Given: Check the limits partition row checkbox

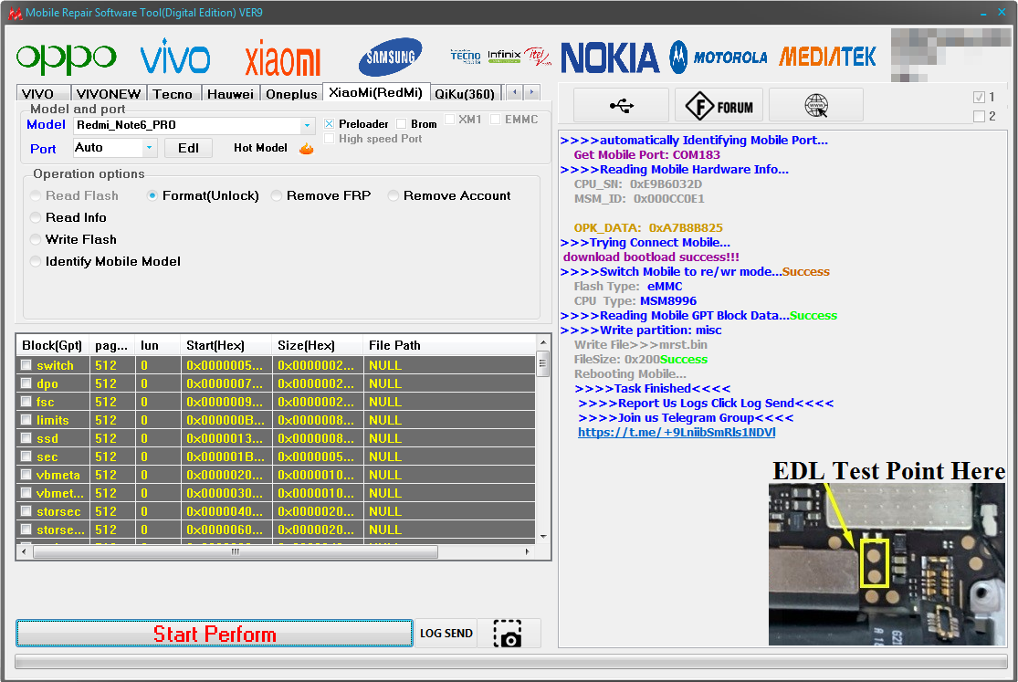Looking at the screenshot, I should [x=26, y=420].
